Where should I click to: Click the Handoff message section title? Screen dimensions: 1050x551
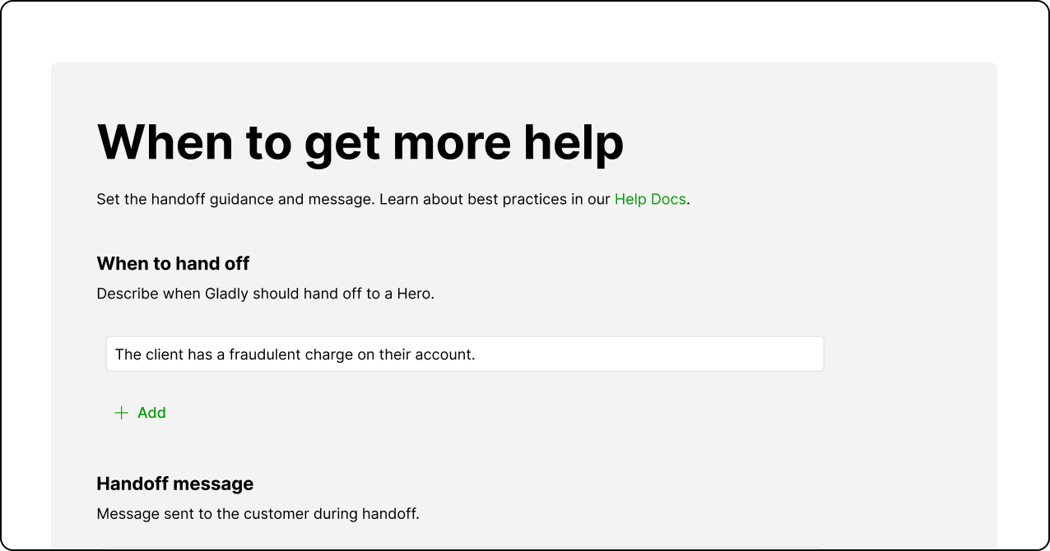point(174,484)
